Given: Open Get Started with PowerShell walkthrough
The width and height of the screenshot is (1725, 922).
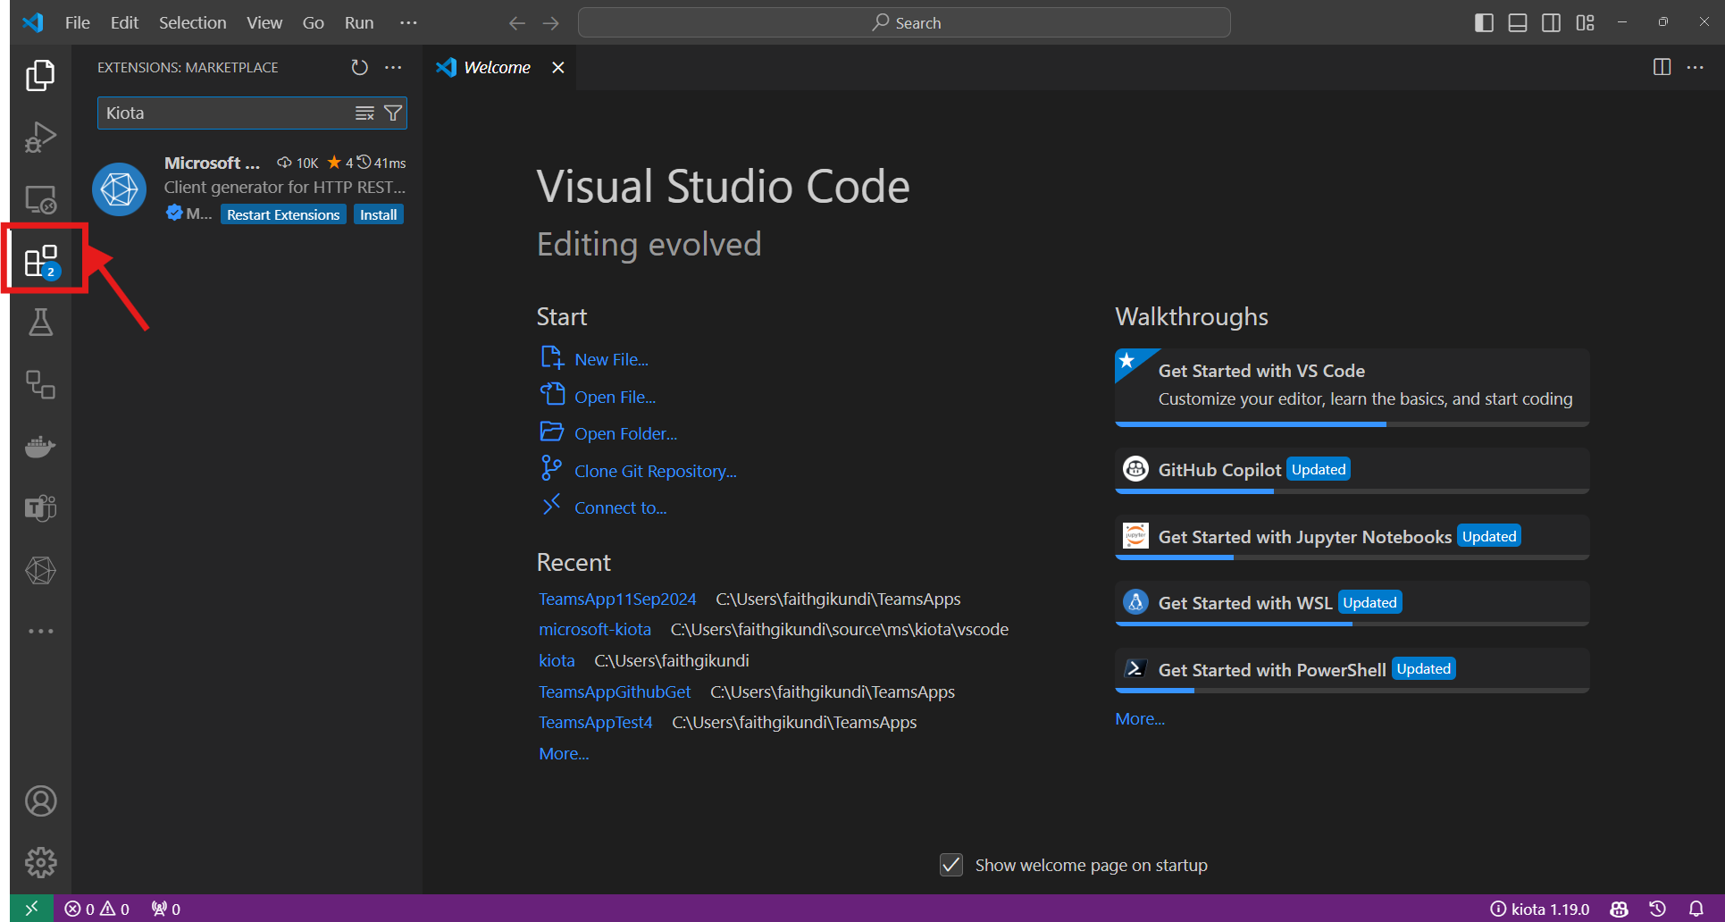Looking at the screenshot, I should 1352,670.
